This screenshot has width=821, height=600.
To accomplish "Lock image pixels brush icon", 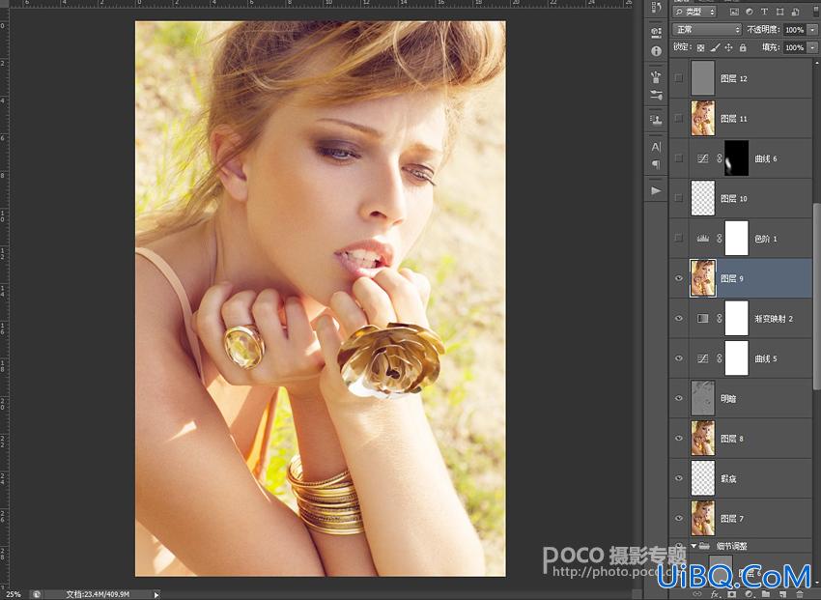I will [715, 47].
